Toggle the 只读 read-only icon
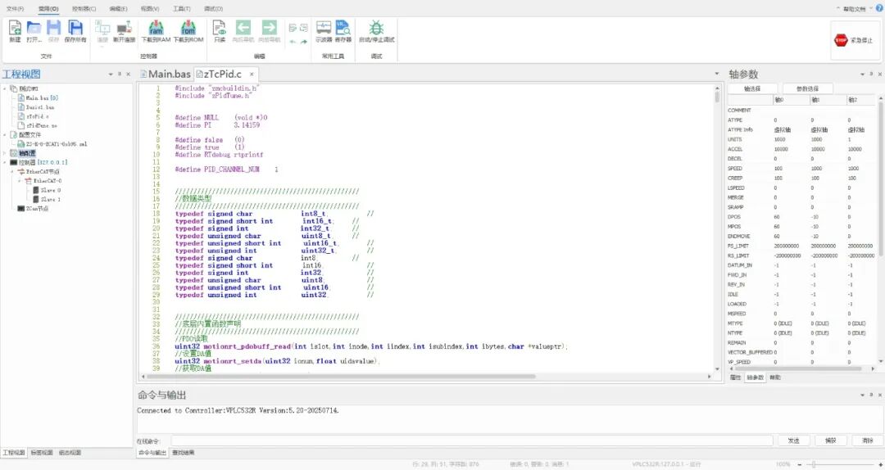The image size is (885, 470). pos(220,28)
